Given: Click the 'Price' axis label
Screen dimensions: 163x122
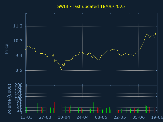Looking at the screenshot, I should (x=6, y=49).
